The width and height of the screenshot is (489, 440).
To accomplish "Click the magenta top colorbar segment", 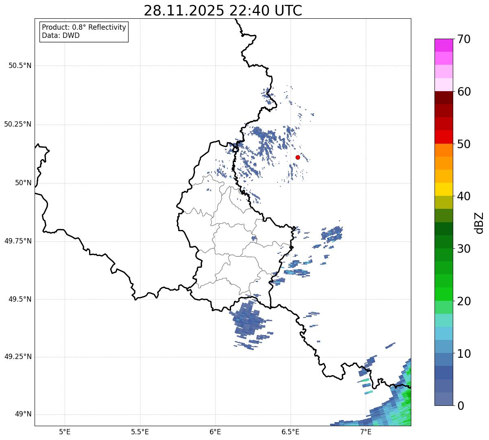I will click(x=443, y=45).
